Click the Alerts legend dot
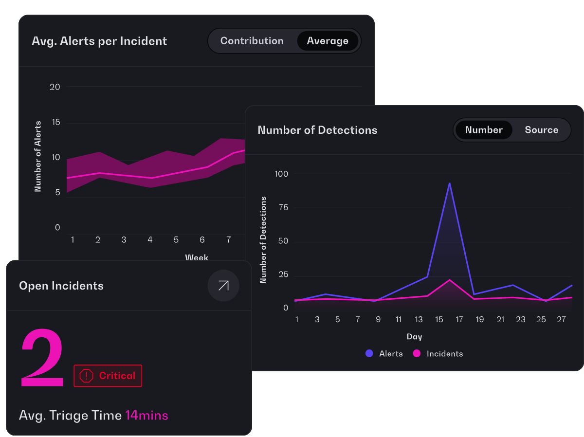The width and height of the screenshot is (584, 437). pos(369,354)
